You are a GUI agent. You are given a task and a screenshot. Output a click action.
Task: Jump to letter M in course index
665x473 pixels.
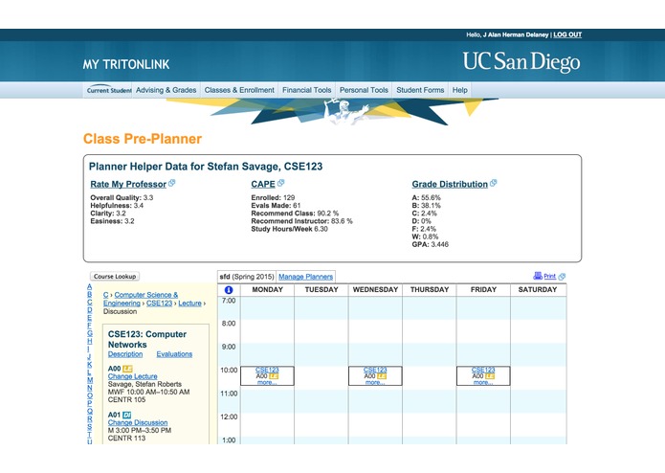click(90, 380)
